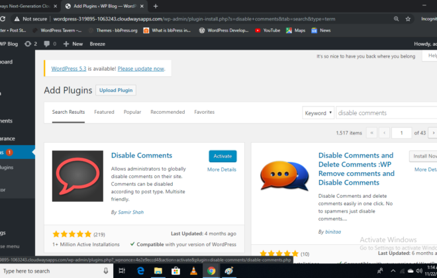Open the Keyword search type dropdown

318,113
